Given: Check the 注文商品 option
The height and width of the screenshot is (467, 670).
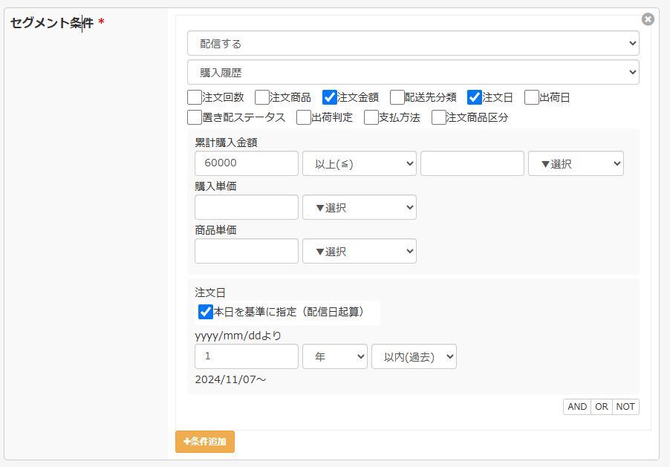Looking at the screenshot, I should [x=262, y=97].
